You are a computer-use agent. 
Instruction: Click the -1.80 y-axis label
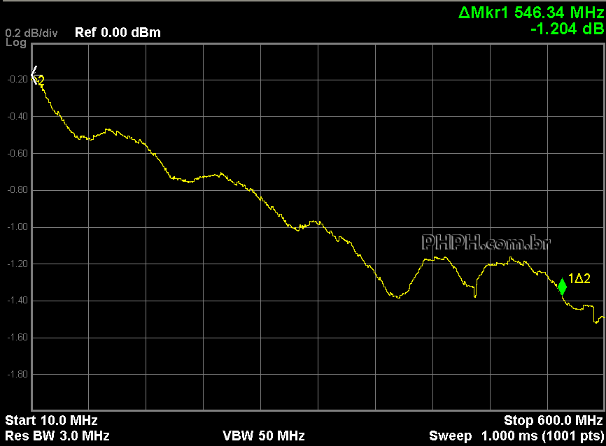point(17,374)
